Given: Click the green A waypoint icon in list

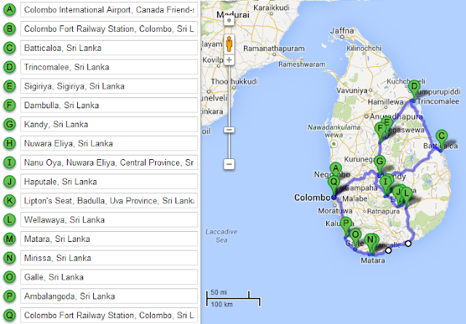Looking at the screenshot, I should [x=9, y=9].
